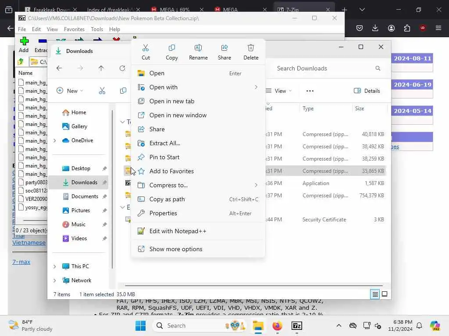
Task: Choose Open from the context menu
Action: 198,73
